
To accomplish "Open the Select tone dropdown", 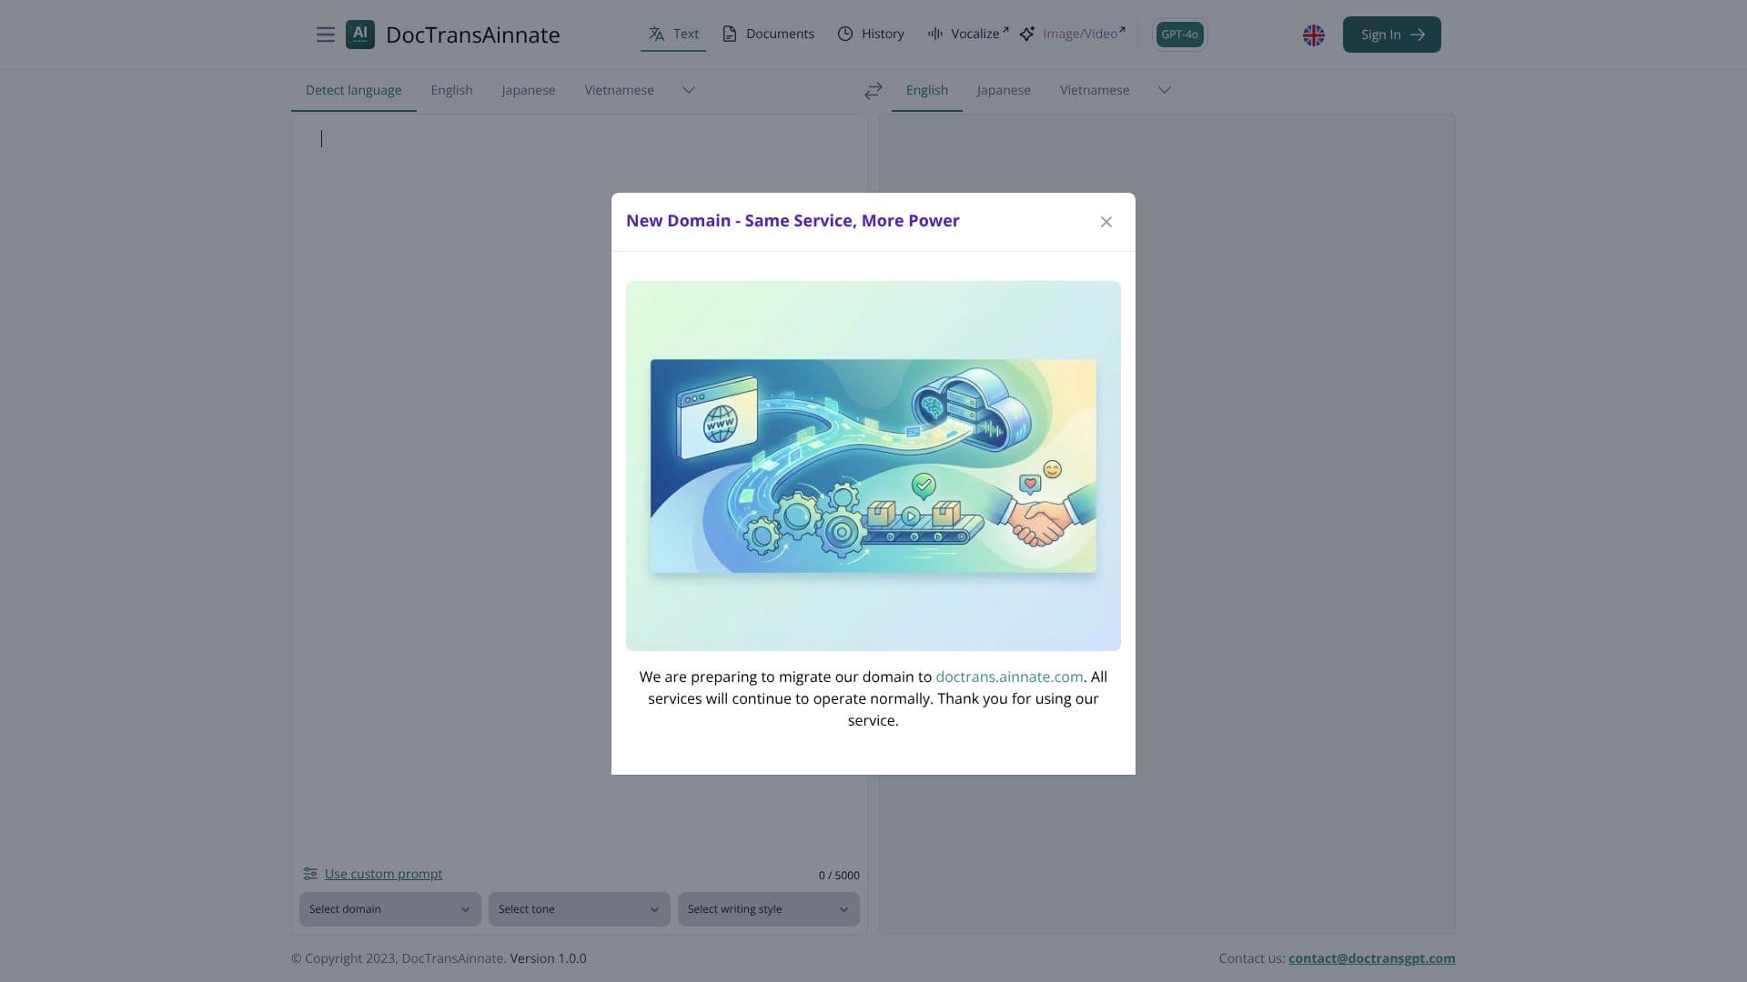I will coord(579,909).
